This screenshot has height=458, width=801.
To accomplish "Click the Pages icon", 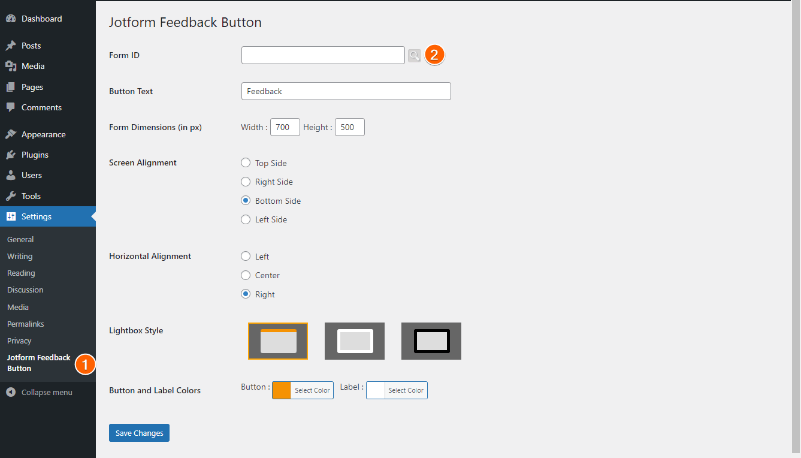I will 11,87.
